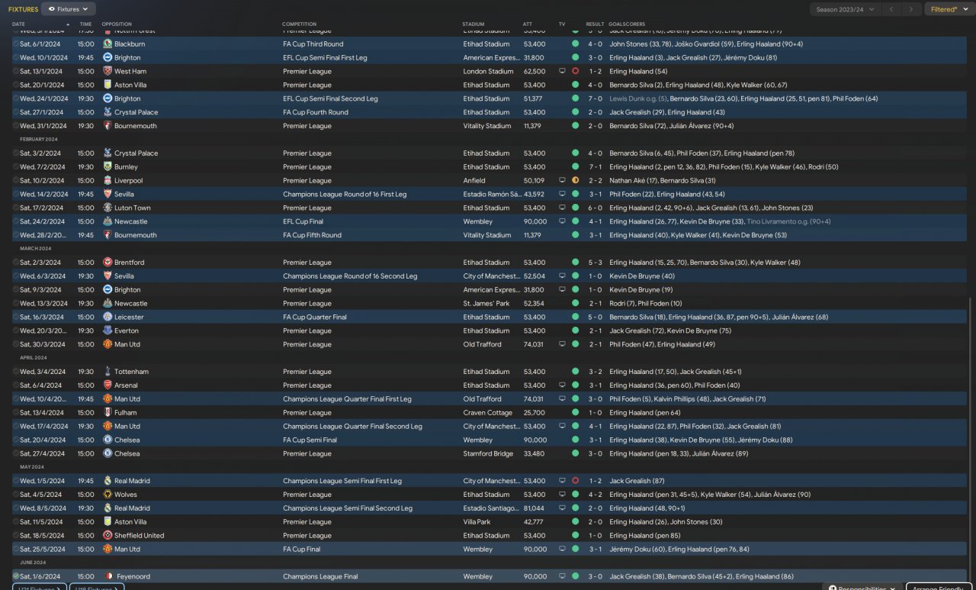Click the TV column header
The image size is (976, 590).
click(x=562, y=24)
